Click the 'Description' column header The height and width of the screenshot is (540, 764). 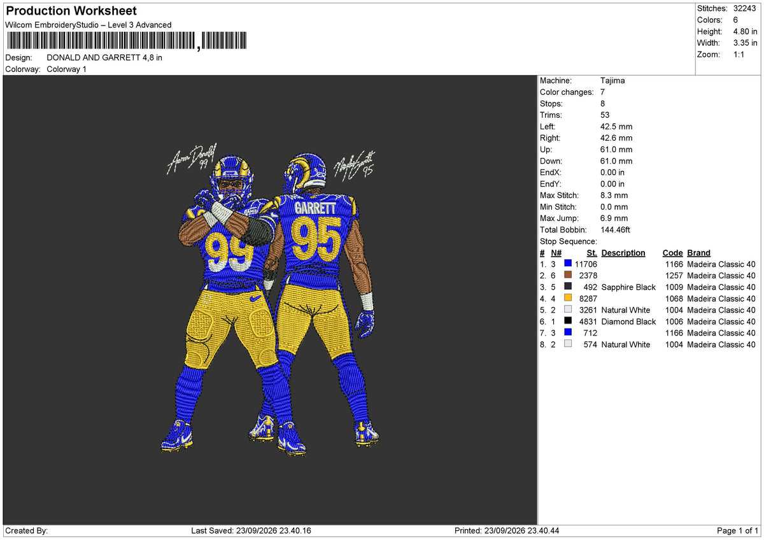point(623,253)
